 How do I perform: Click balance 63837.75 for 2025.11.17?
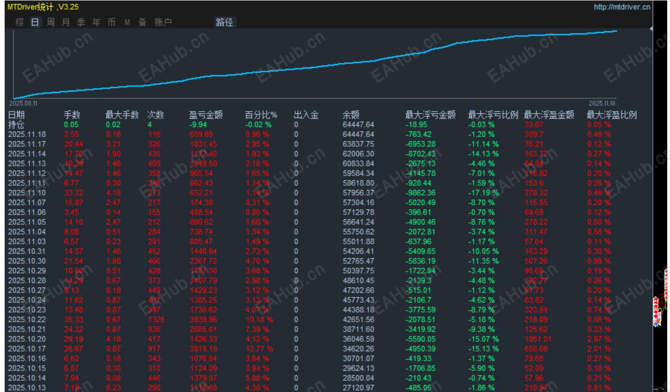pyautogui.click(x=358, y=144)
